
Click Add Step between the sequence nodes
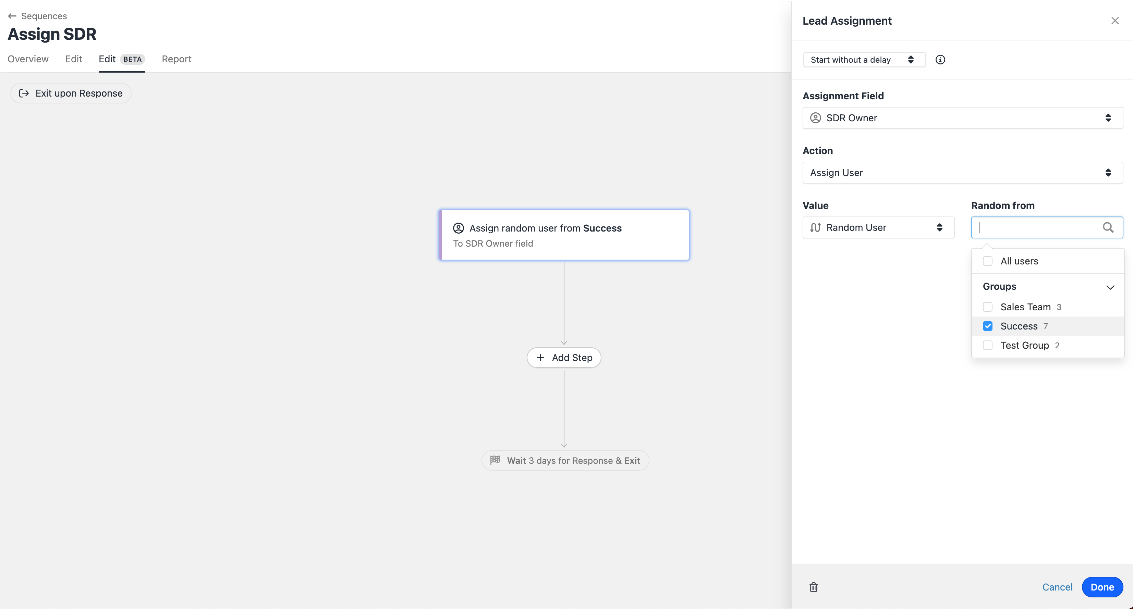564,358
